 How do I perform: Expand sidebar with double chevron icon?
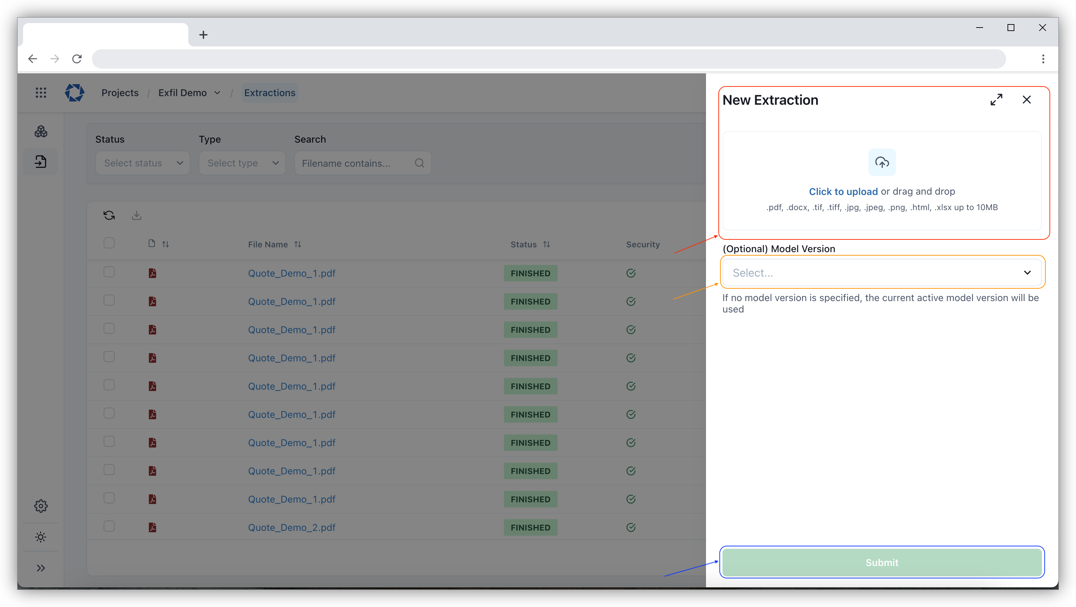click(x=41, y=568)
